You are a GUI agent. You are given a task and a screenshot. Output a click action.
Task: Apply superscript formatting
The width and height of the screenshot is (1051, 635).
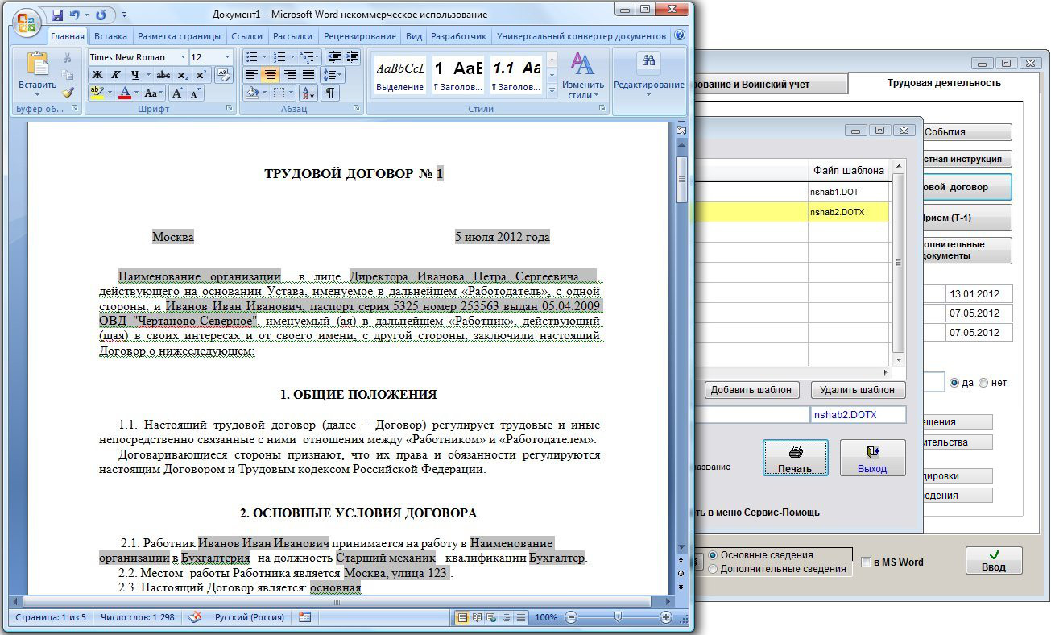click(x=201, y=75)
